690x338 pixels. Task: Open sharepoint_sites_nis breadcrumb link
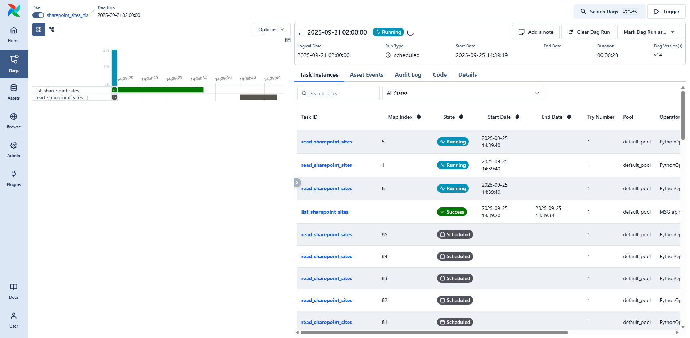click(67, 15)
